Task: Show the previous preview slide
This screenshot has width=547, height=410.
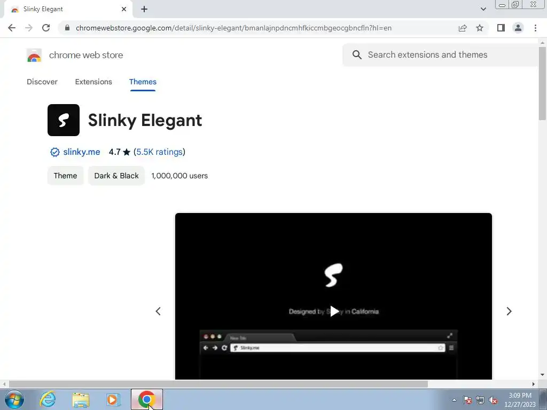Action: tap(158, 311)
